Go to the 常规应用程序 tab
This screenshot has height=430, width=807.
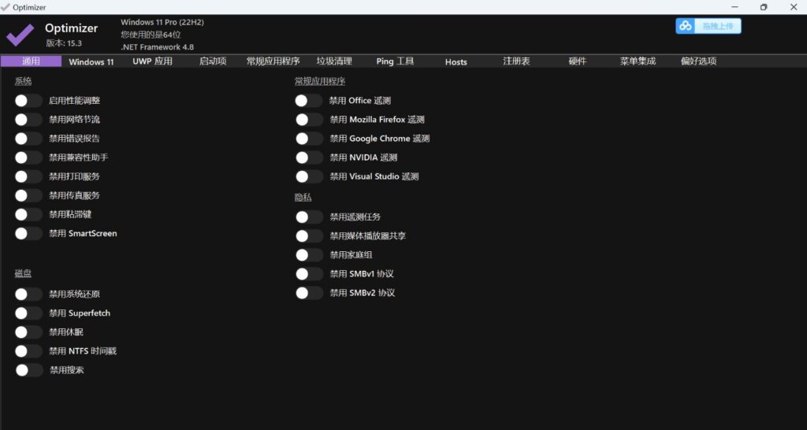(273, 61)
